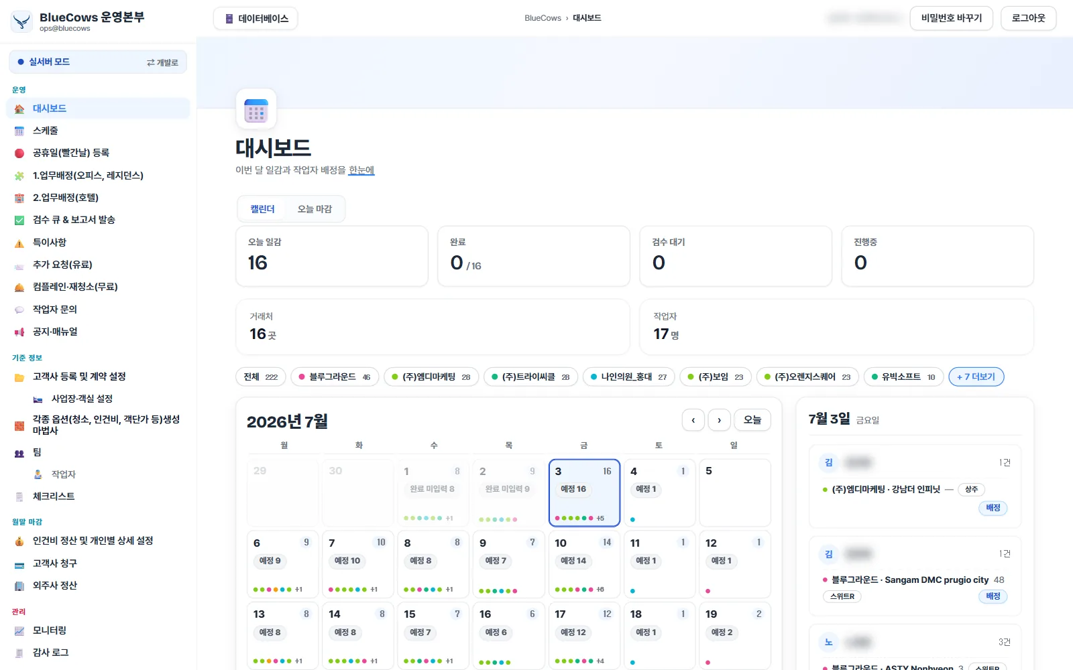1073x670 pixels.
Task: Jump to today with 오늘 button
Action: pos(752,420)
